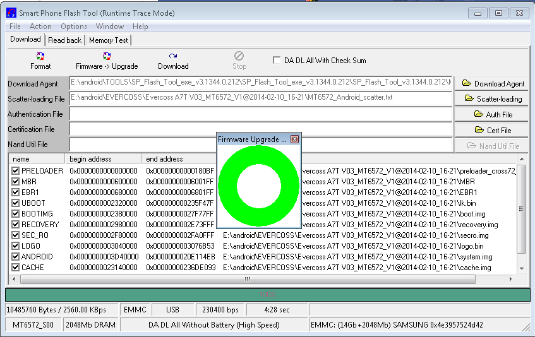The height and width of the screenshot is (337, 535).
Task: Click the vertical scrollbar down arrow
Action: (x=522, y=269)
